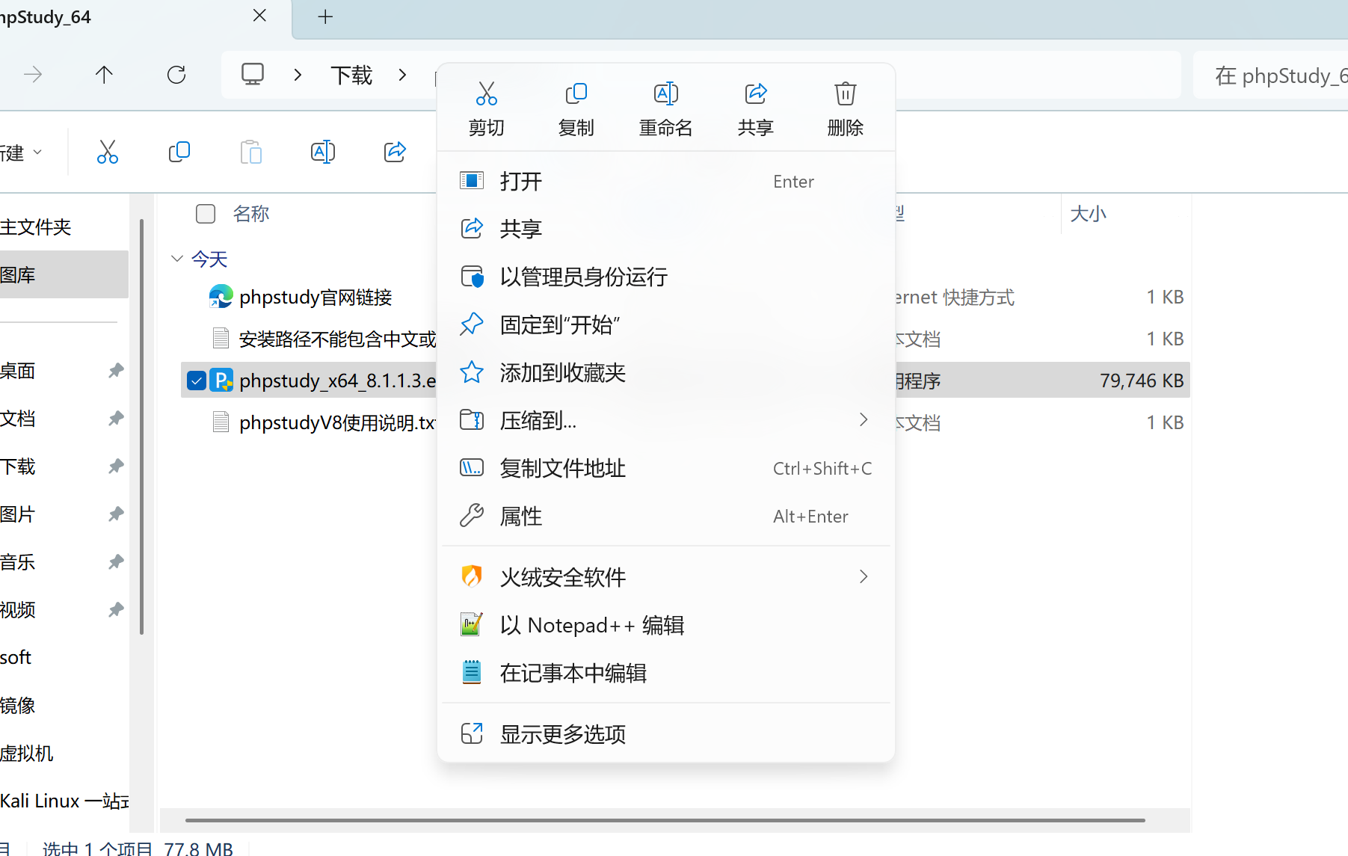Run as administrator via 以管理员身份运行
This screenshot has width=1348, height=856.
point(666,277)
